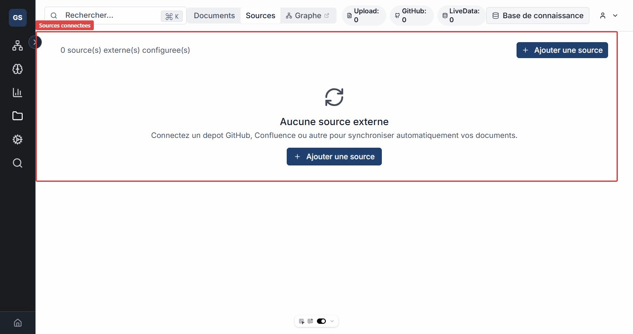Toggle the dark mode switch at bottom
The height and width of the screenshot is (334, 633).
(x=321, y=321)
